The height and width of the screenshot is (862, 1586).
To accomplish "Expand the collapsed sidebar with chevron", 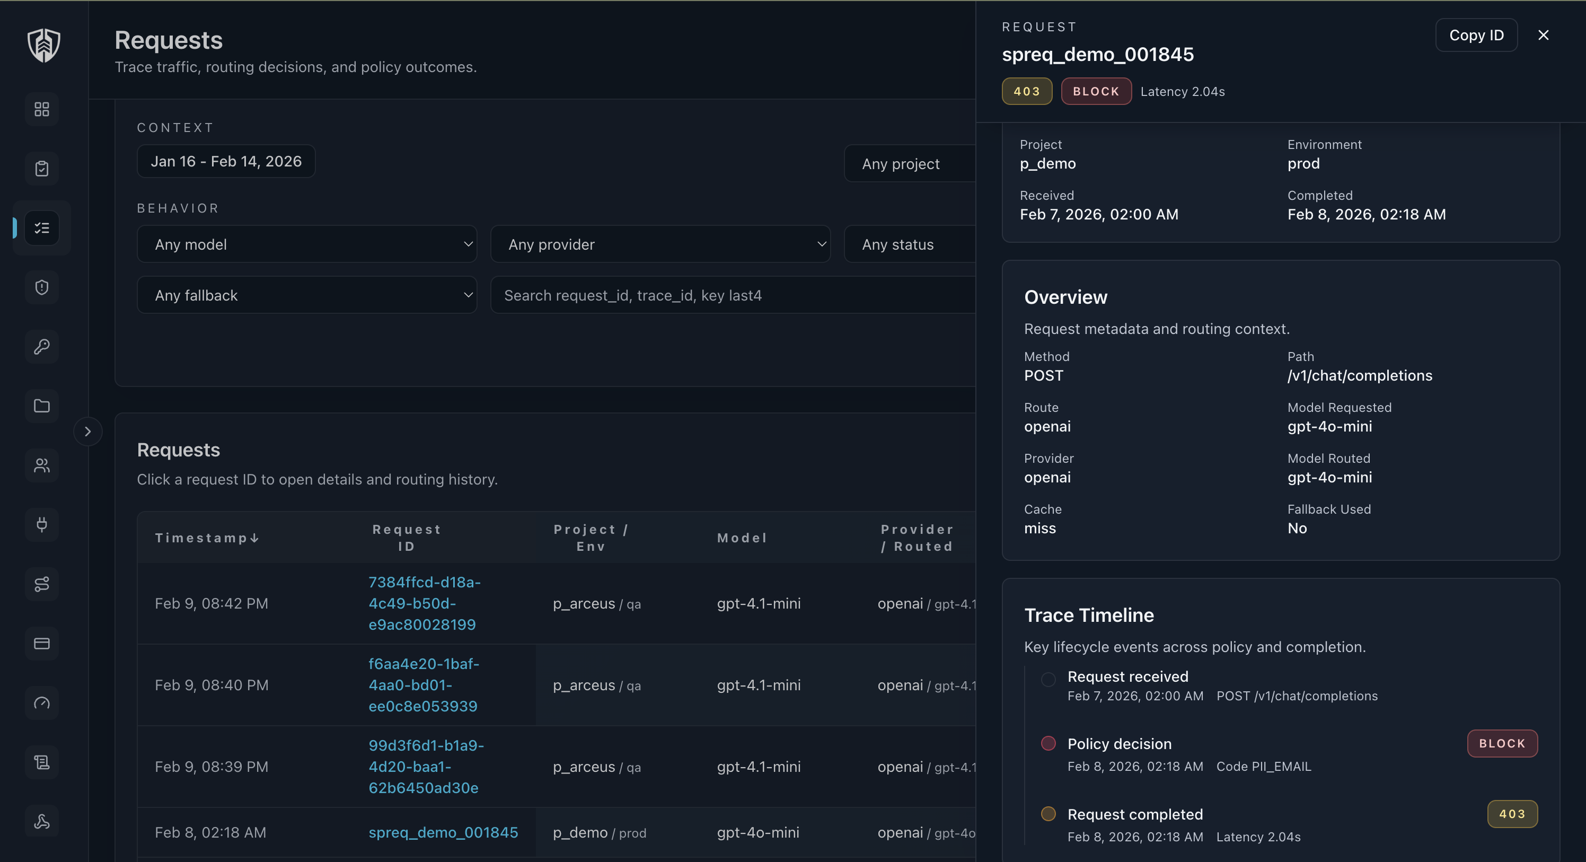I will (88, 431).
